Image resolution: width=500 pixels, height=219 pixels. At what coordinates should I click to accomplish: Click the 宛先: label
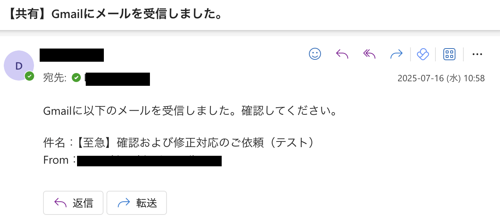(x=55, y=78)
